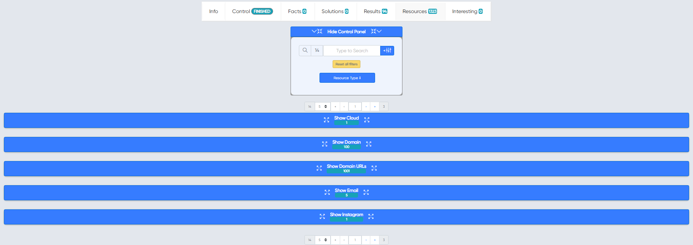Image resolution: width=693 pixels, height=245 pixels.
Task: Go to next page in top pagination
Action: pyautogui.click(x=366, y=106)
